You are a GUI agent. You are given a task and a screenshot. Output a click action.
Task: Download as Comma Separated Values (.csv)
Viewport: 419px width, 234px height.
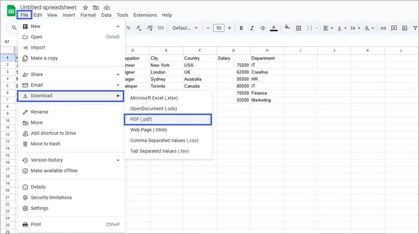(x=168, y=140)
